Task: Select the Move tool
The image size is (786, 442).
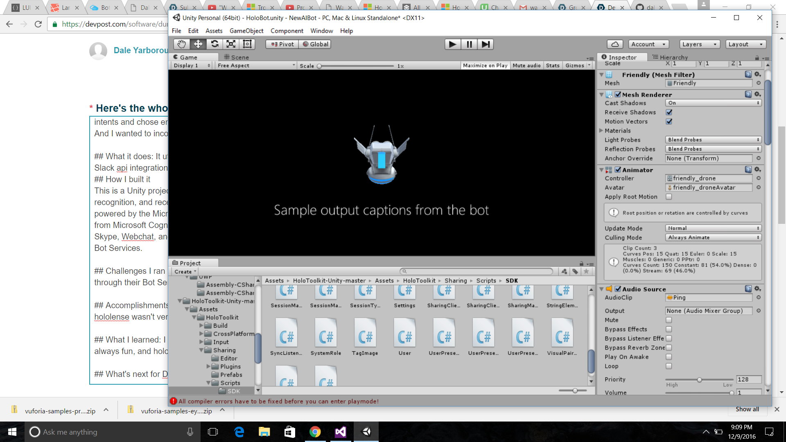Action: point(198,44)
